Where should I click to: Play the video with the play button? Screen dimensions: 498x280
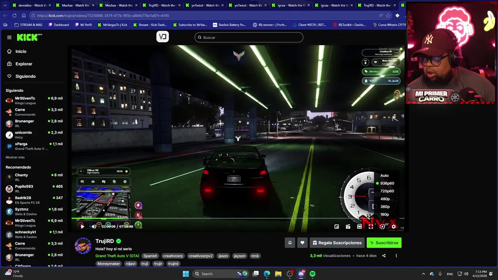point(82,226)
